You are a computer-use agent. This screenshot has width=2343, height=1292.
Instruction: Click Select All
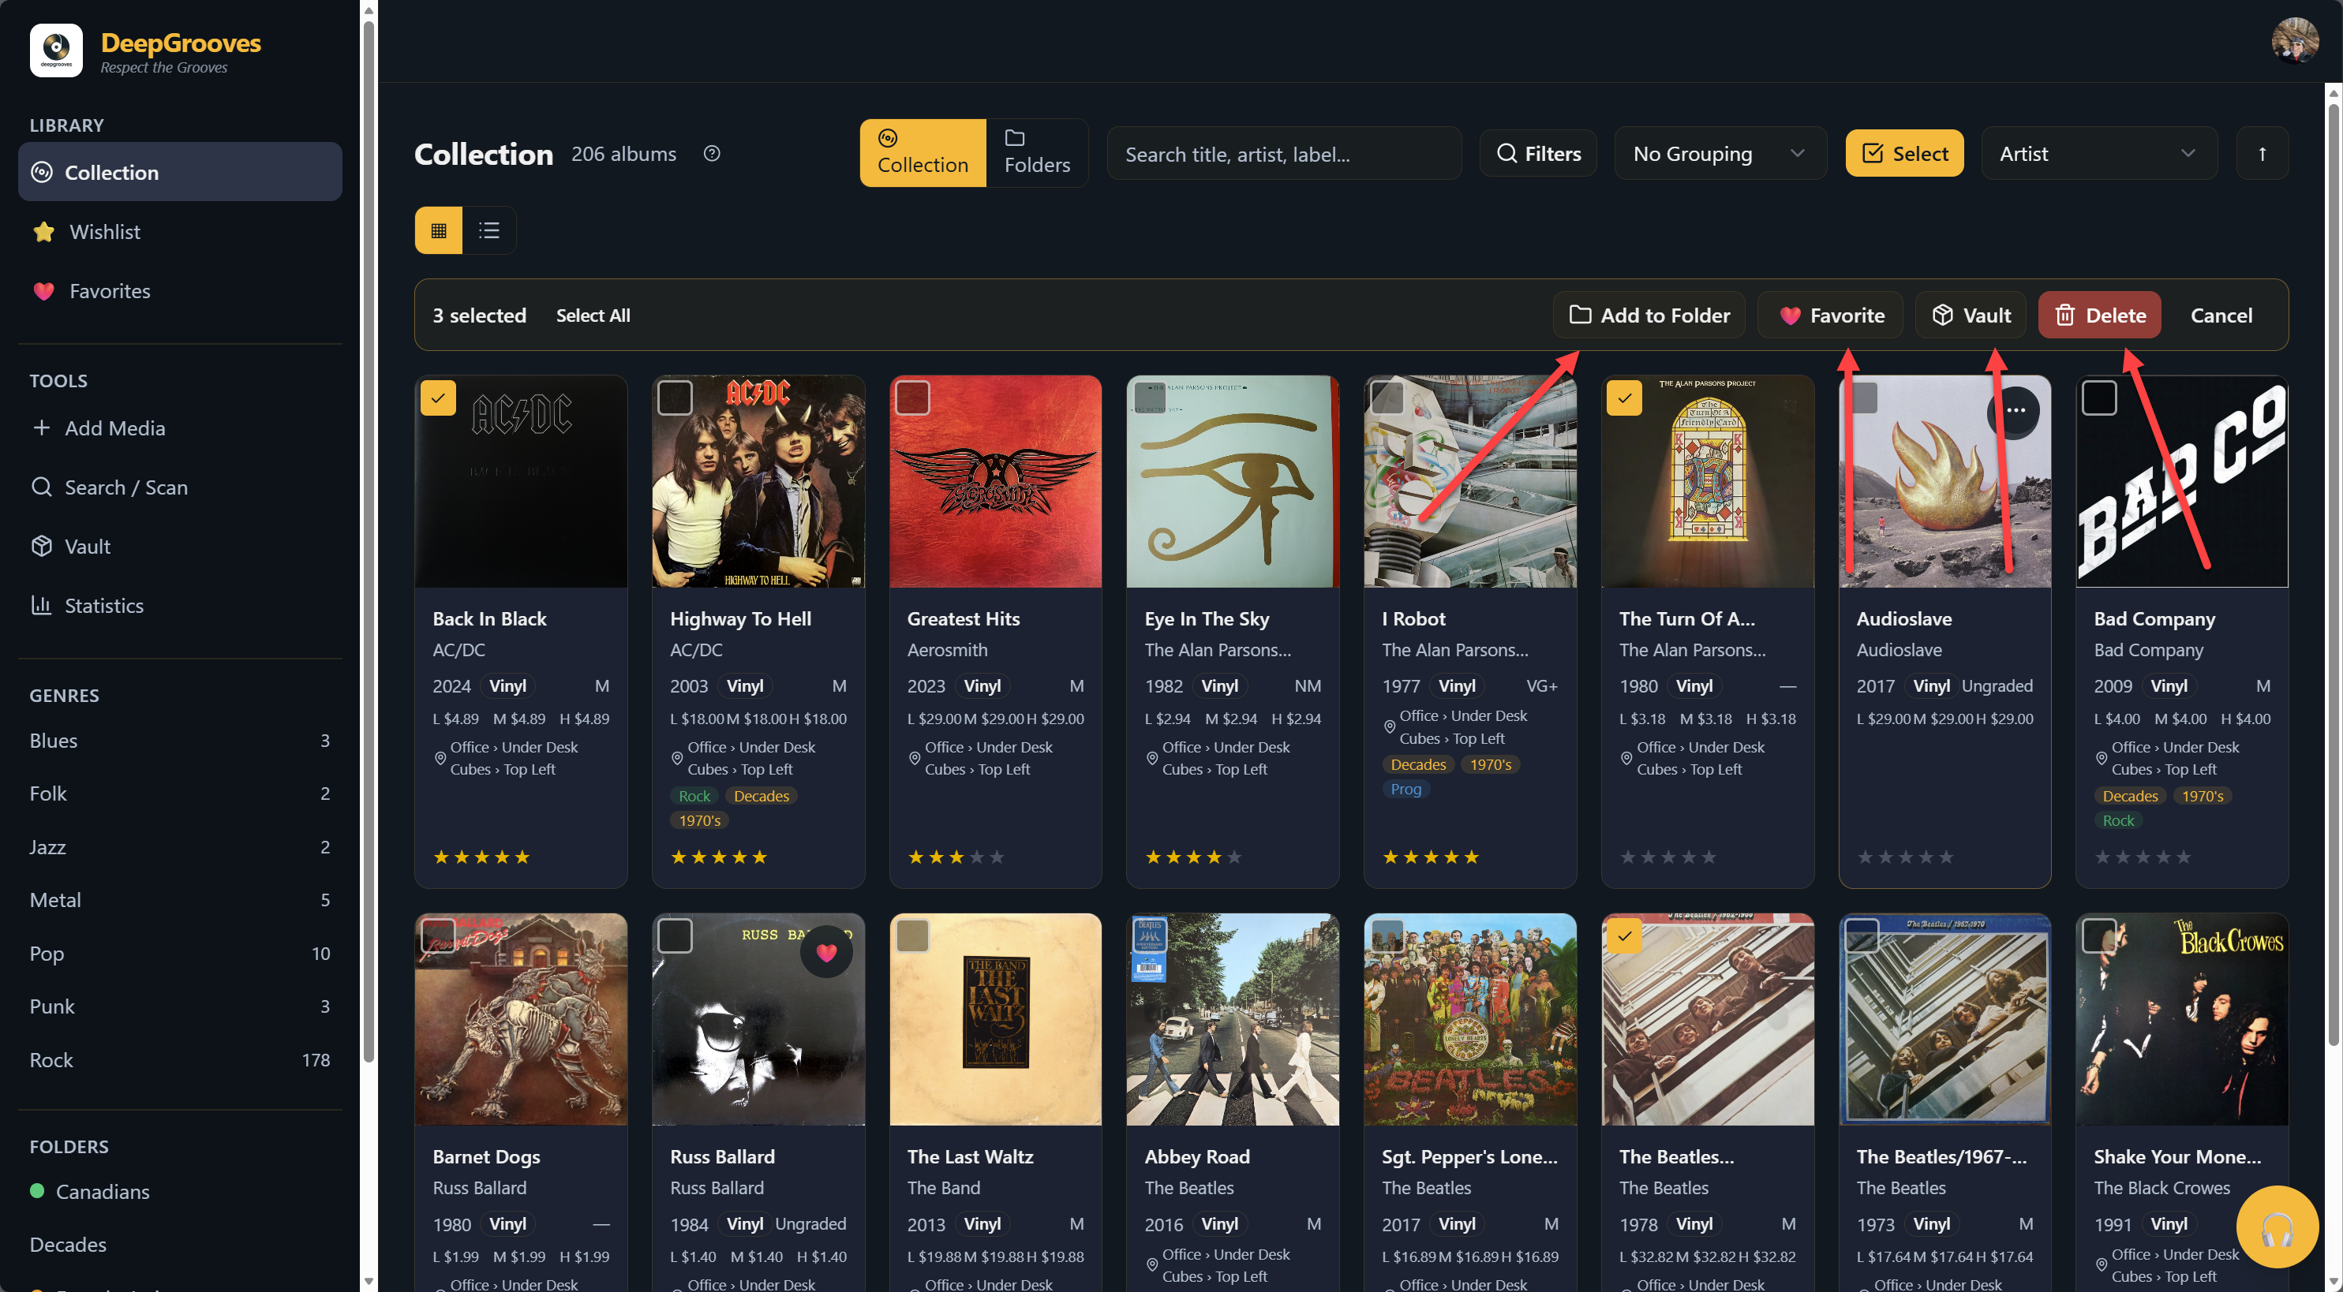click(593, 316)
